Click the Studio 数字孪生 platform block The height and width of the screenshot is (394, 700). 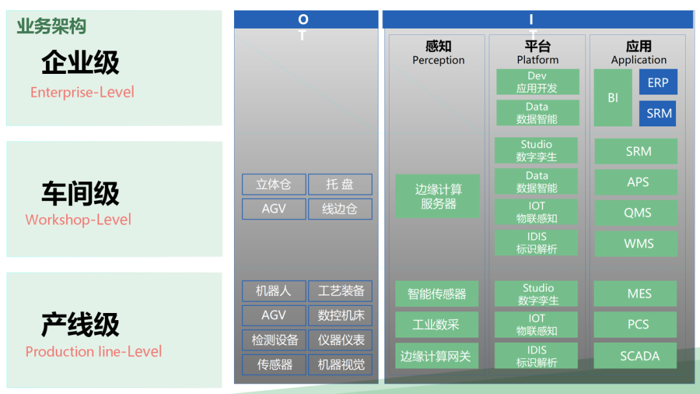click(537, 150)
